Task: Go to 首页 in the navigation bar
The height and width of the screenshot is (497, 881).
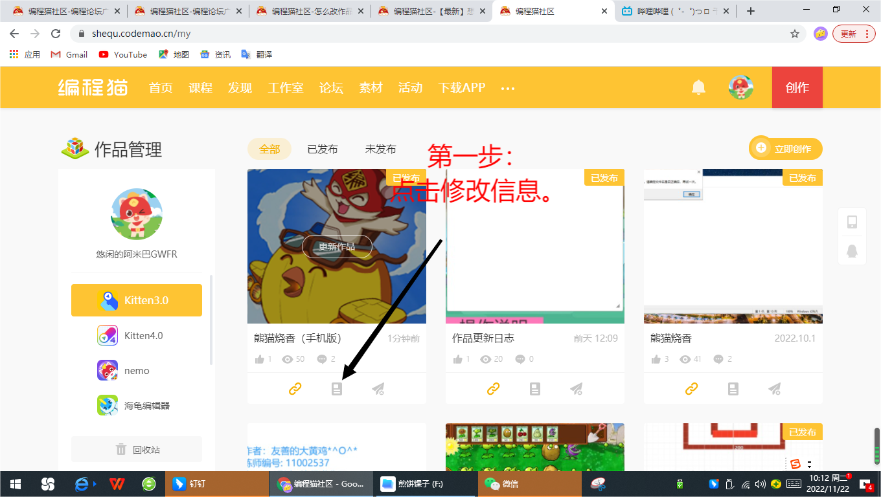Action: point(161,88)
